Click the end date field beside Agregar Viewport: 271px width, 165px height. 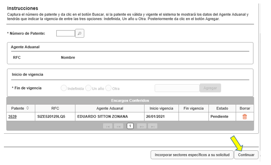177,88
